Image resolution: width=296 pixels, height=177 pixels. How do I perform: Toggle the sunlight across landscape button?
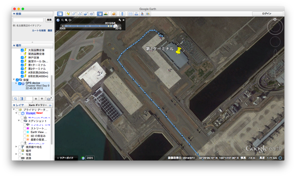(106, 14)
